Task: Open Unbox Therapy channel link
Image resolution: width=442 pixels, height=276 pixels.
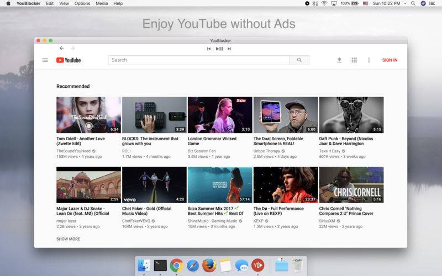Action: coord(267,151)
